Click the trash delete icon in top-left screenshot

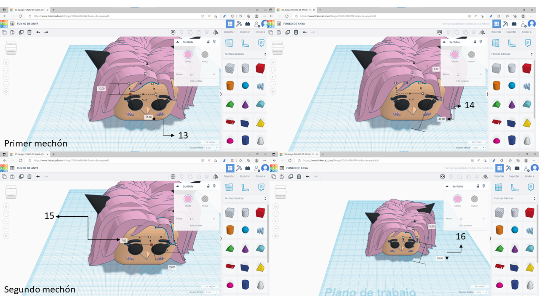(29, 32)
